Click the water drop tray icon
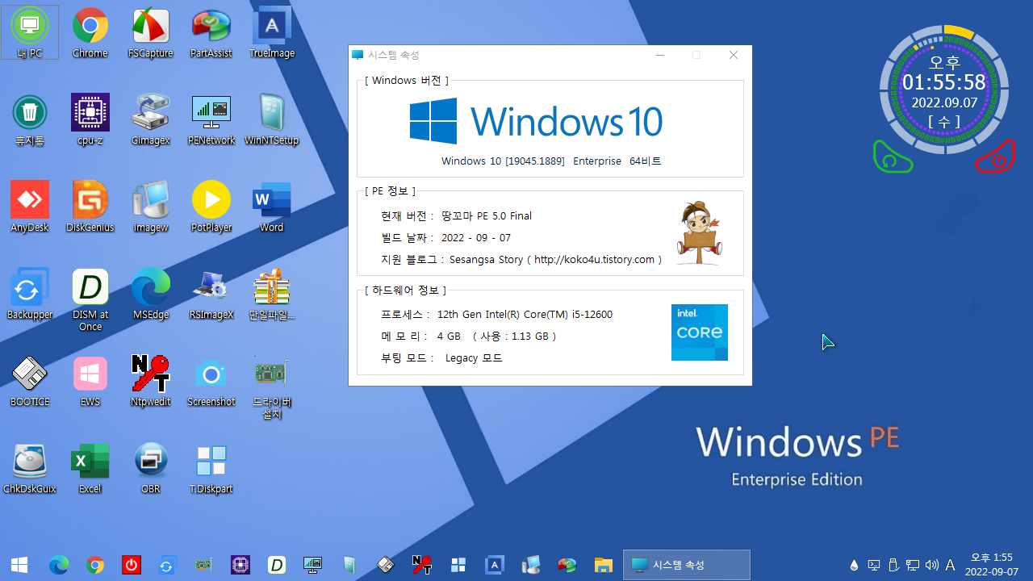This screenshot has height=581, width=1033. point(855,565)
